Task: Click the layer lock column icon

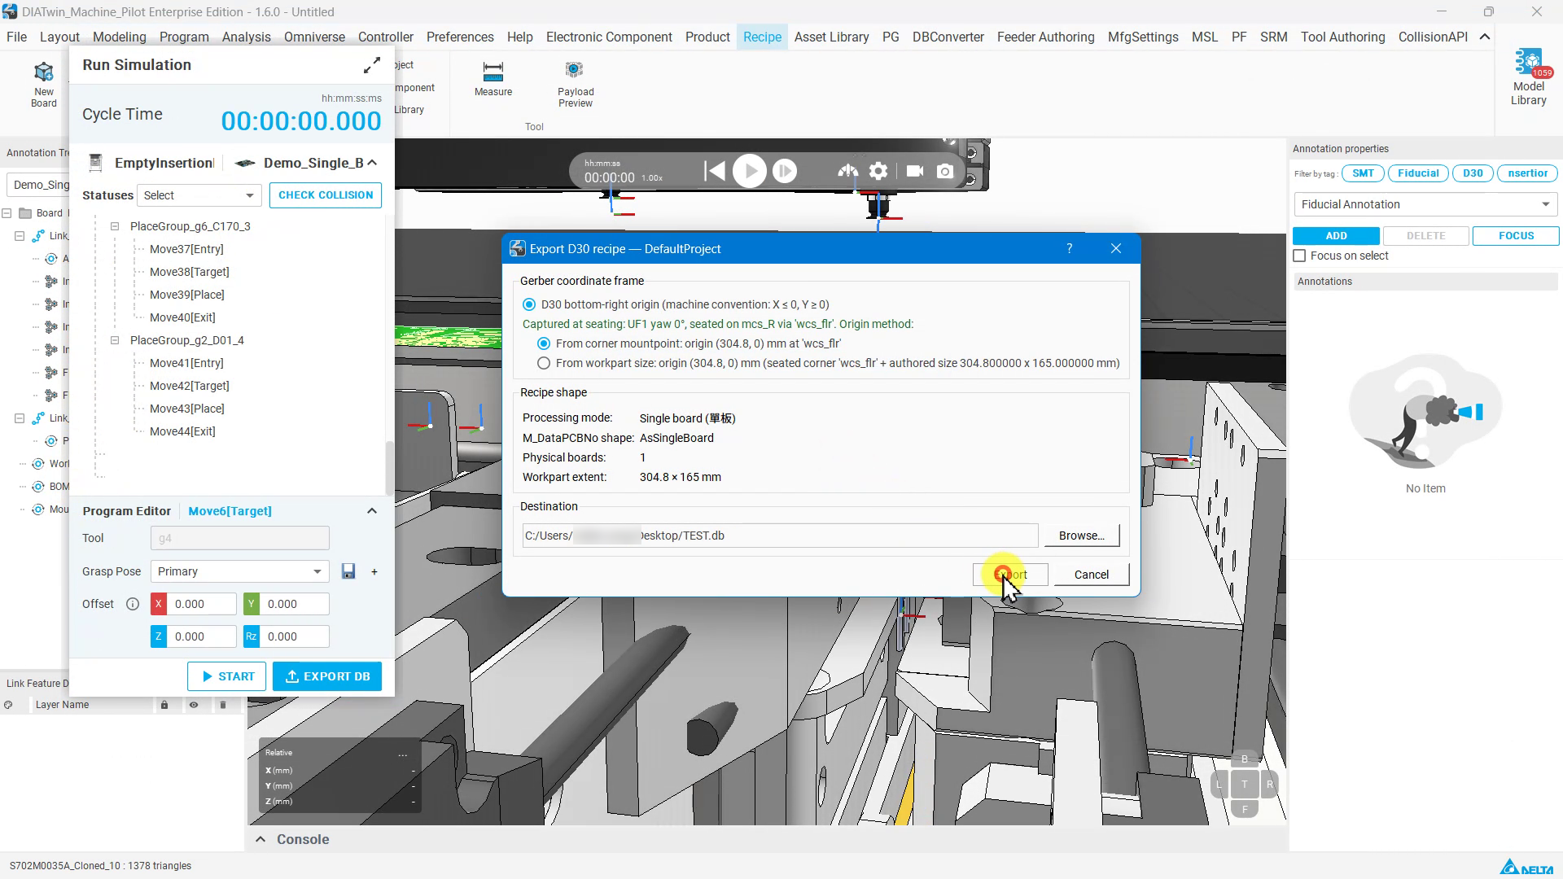Action: pyautogui.click(x=164, y=705)
